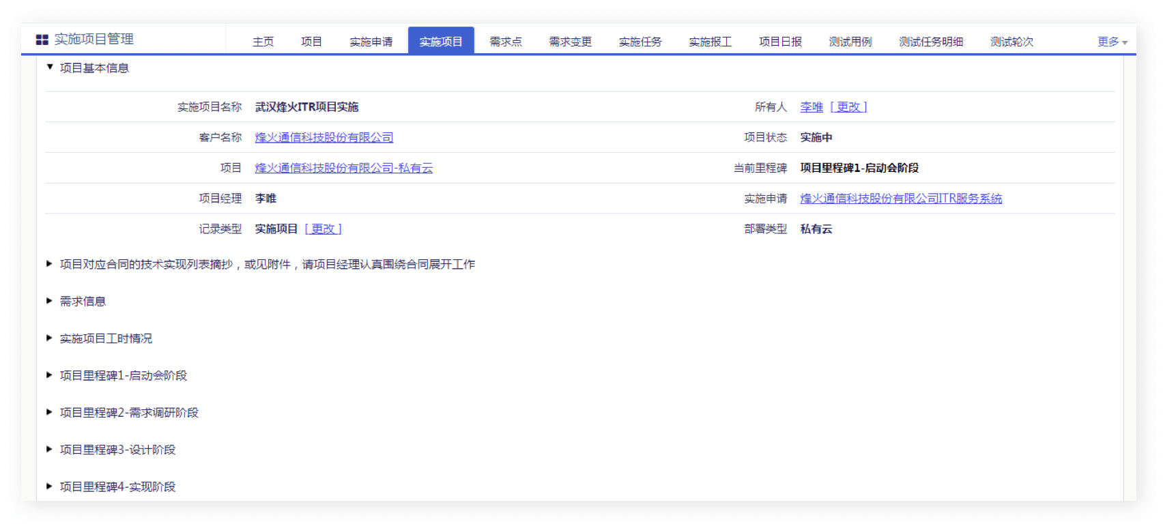
Task: Click the 实施项目管理 app title
Action: point(94,40)
